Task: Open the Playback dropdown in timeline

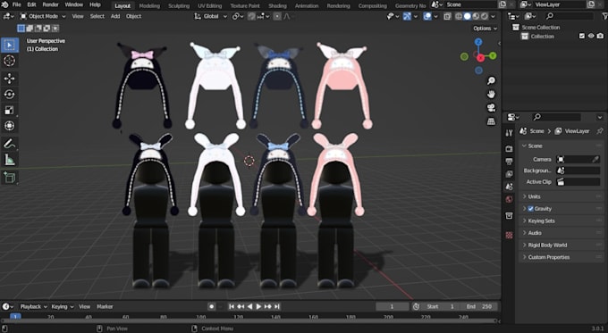Action: point(33,307)
